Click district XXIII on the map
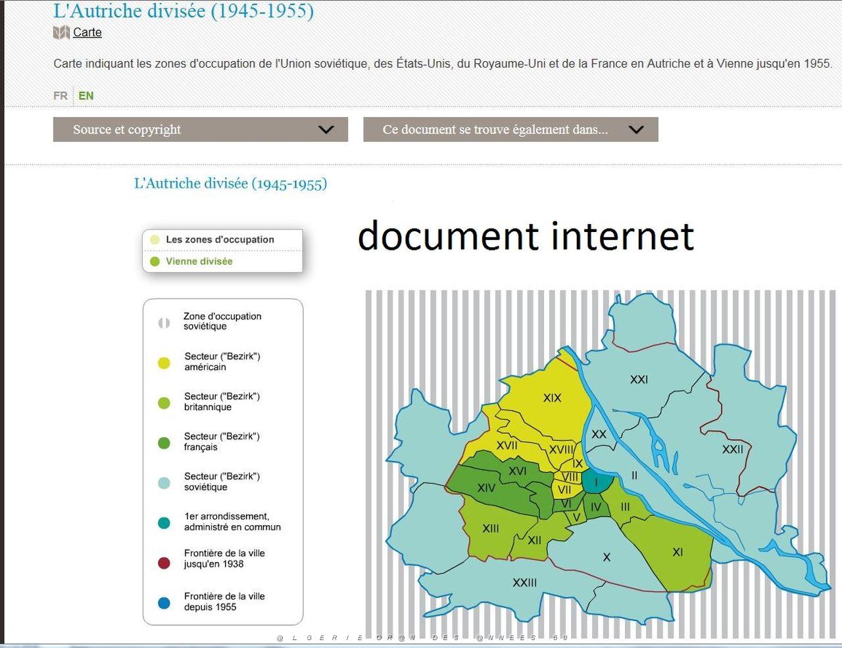842x648 pixels. [x=524, y=582]
